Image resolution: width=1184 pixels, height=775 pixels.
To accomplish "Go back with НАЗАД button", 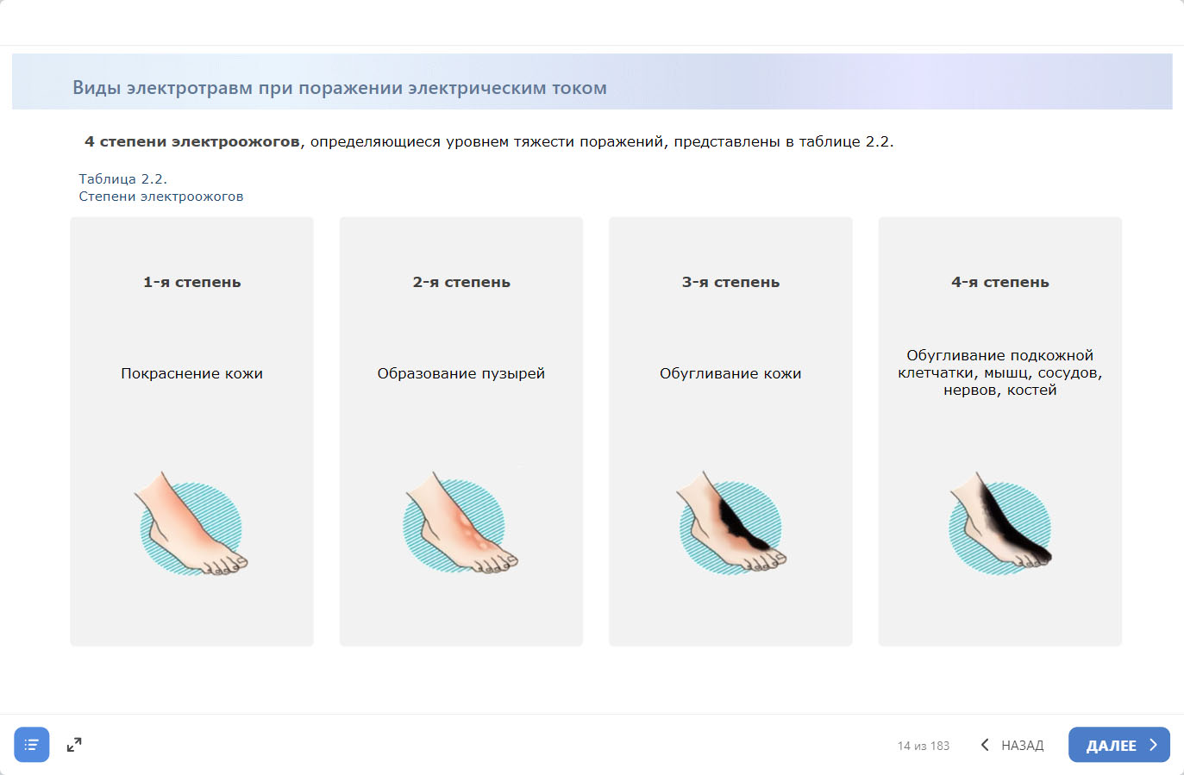I will point(1012,745).
